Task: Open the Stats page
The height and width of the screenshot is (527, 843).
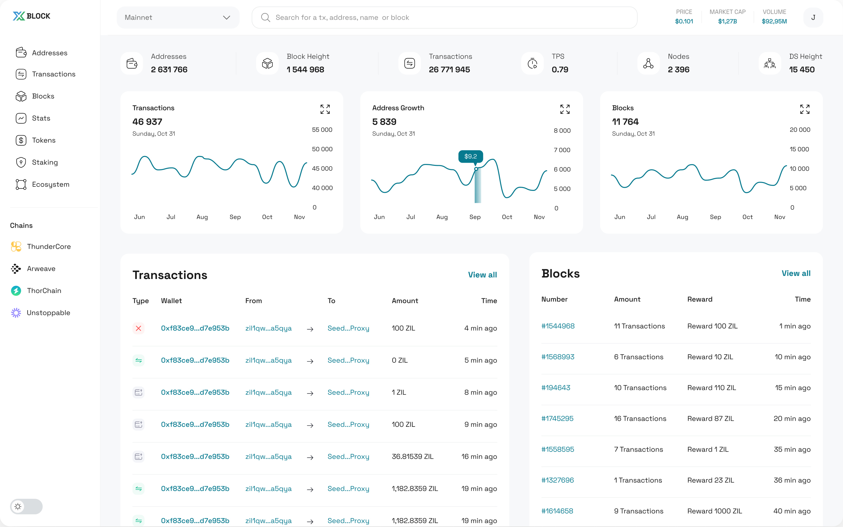Action: (x=33, y=118)
